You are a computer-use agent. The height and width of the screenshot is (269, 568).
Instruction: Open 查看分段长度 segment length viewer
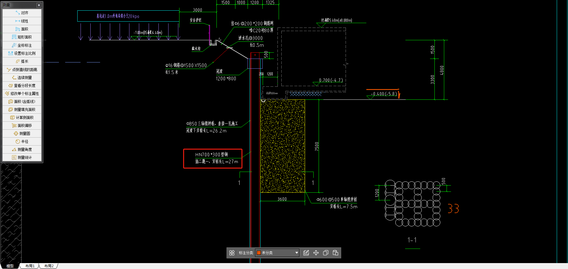[22, 86]
